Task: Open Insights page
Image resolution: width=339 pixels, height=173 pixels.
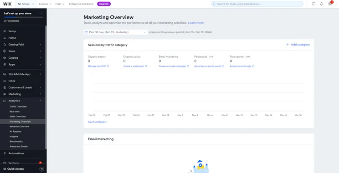Action: click(x=14, y=137)
